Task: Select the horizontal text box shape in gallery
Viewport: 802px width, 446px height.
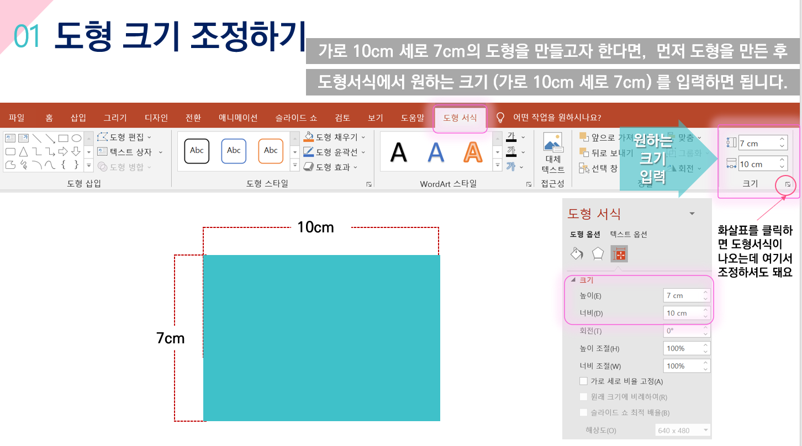Action: [x=9, y=138]
